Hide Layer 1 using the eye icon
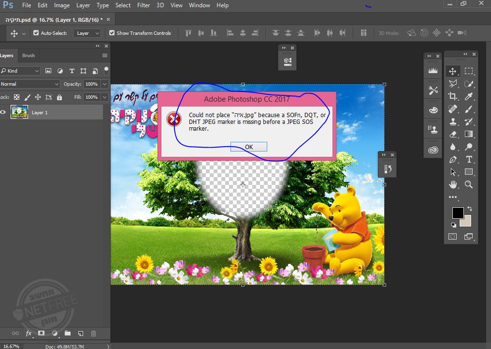The image size is (491, 349). pyautogui.click(x=3, y=112)
